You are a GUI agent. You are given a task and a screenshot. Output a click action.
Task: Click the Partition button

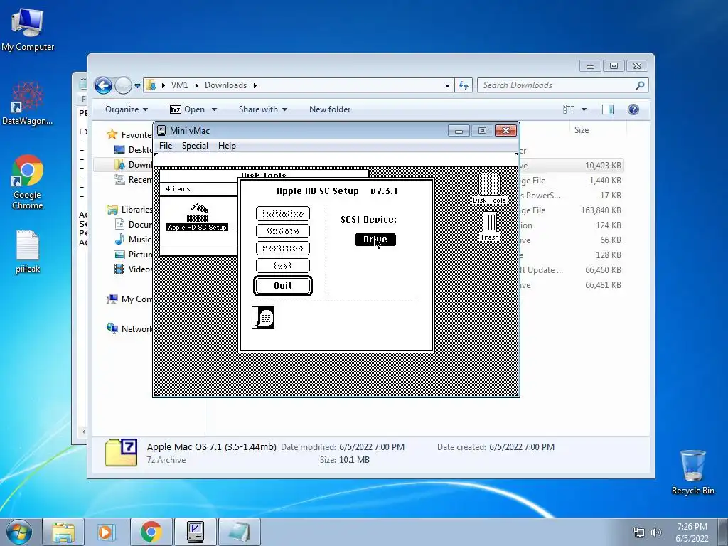point(283,248)
